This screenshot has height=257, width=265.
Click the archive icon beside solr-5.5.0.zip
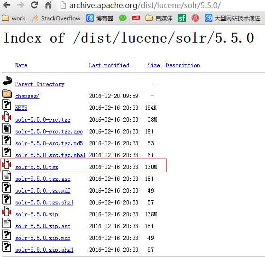(7, 211)
